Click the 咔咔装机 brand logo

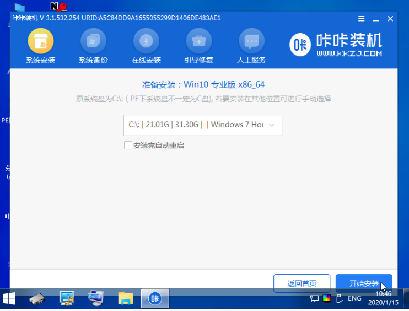336,46
